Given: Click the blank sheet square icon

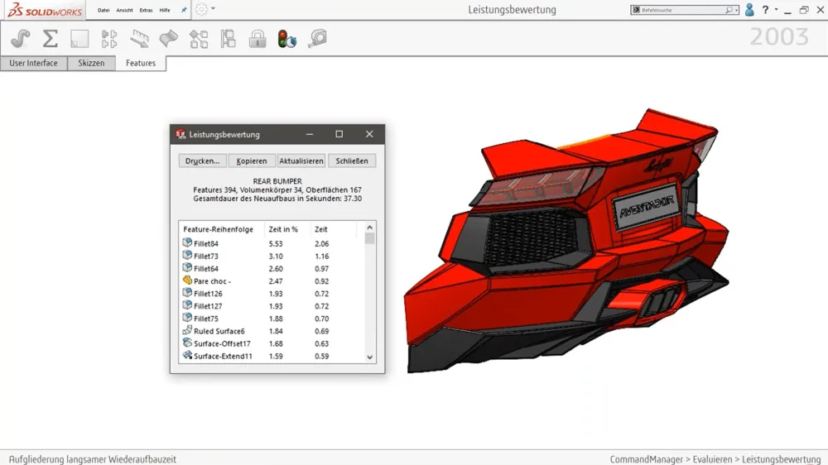Looking at the screenshot, I should 79,39.
